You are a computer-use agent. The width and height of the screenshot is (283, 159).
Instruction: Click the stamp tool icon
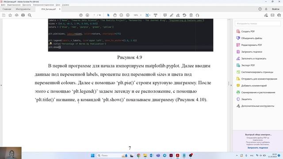click(184, 15)
